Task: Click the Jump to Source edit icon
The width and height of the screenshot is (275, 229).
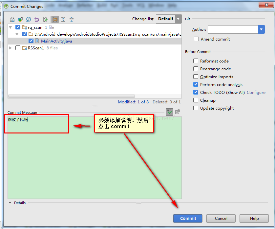Action: pyautogui.click(x=45, y=19)
